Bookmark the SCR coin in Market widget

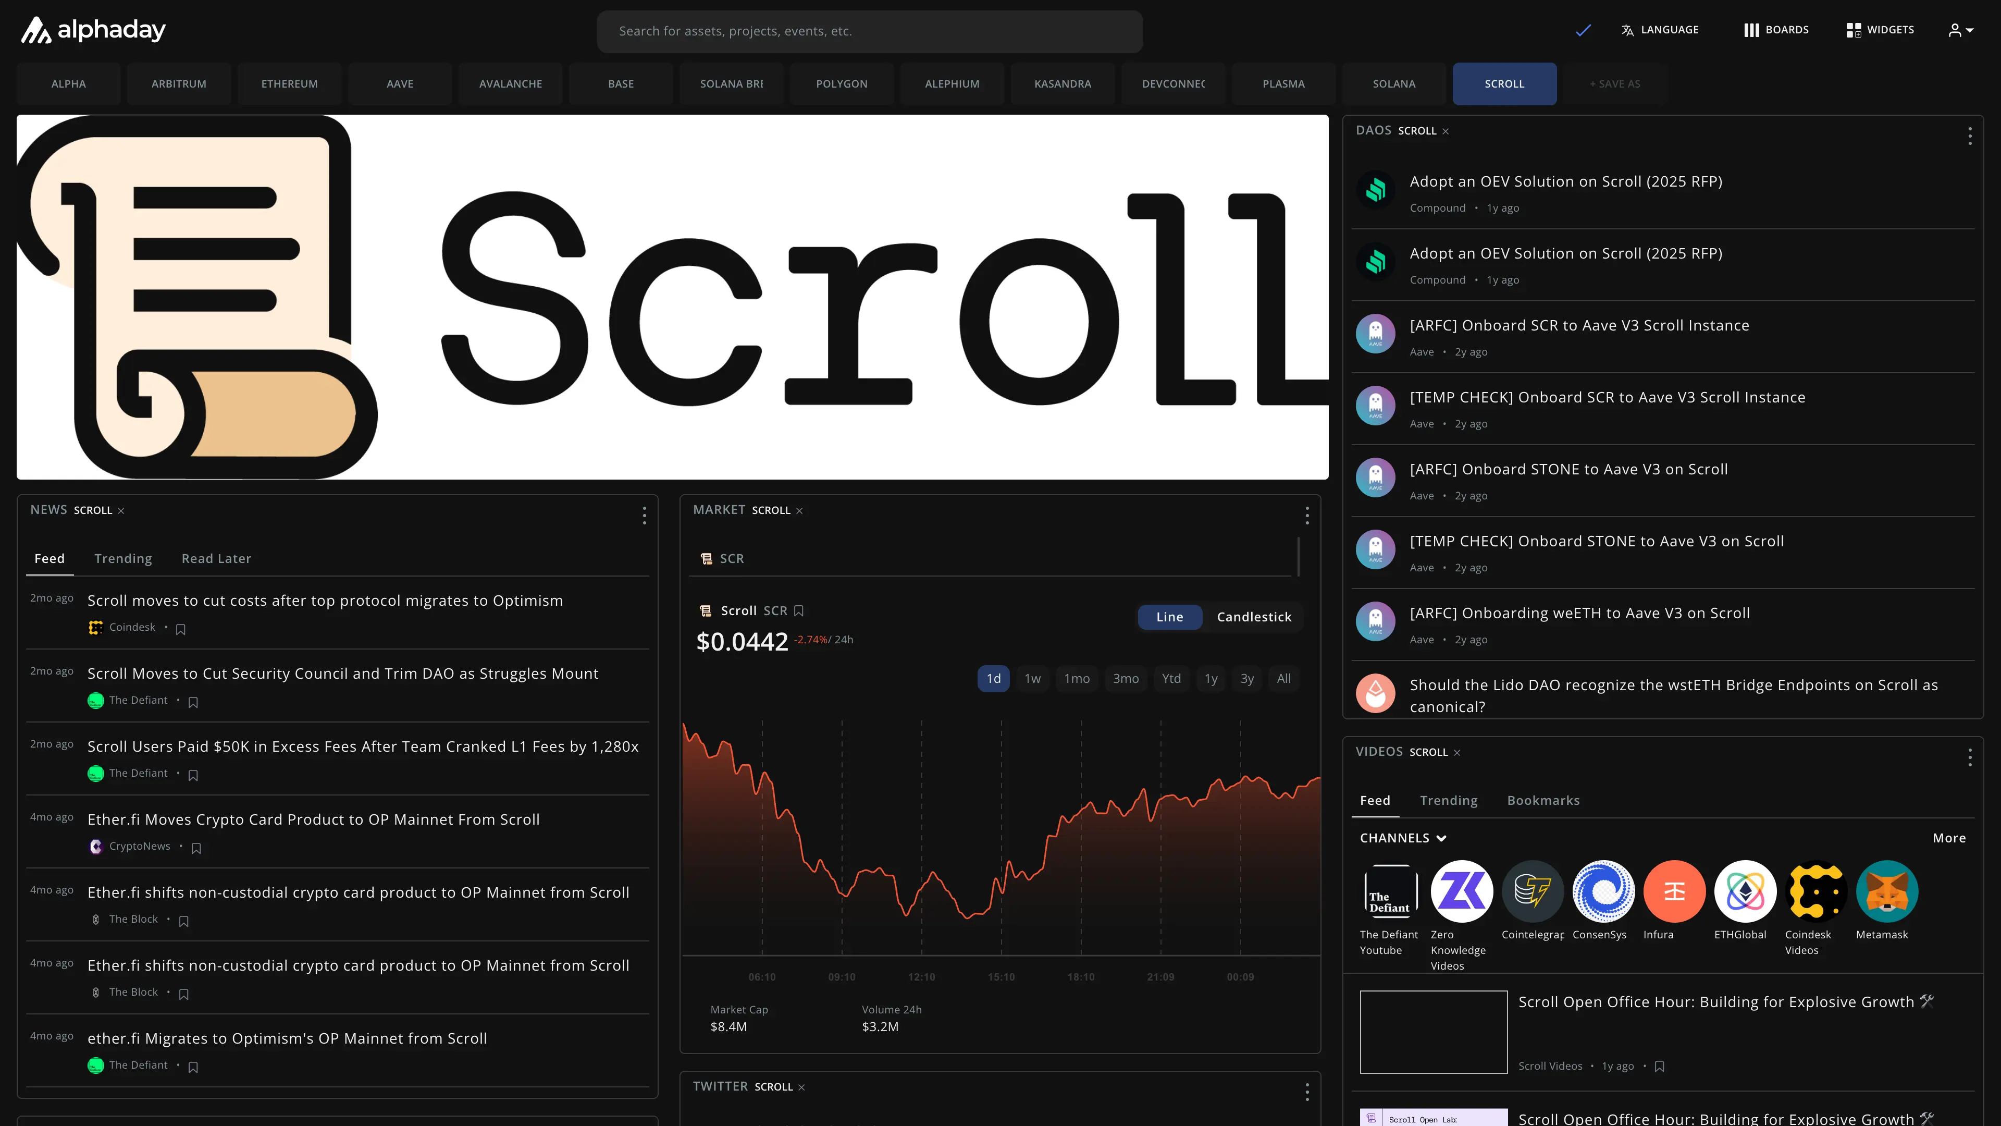[x=798, y=611]
